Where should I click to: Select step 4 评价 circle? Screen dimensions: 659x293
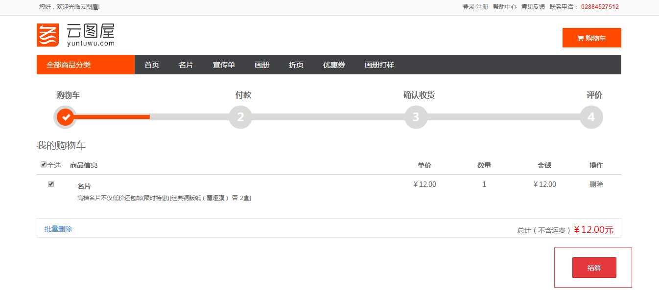pos(591,117)
